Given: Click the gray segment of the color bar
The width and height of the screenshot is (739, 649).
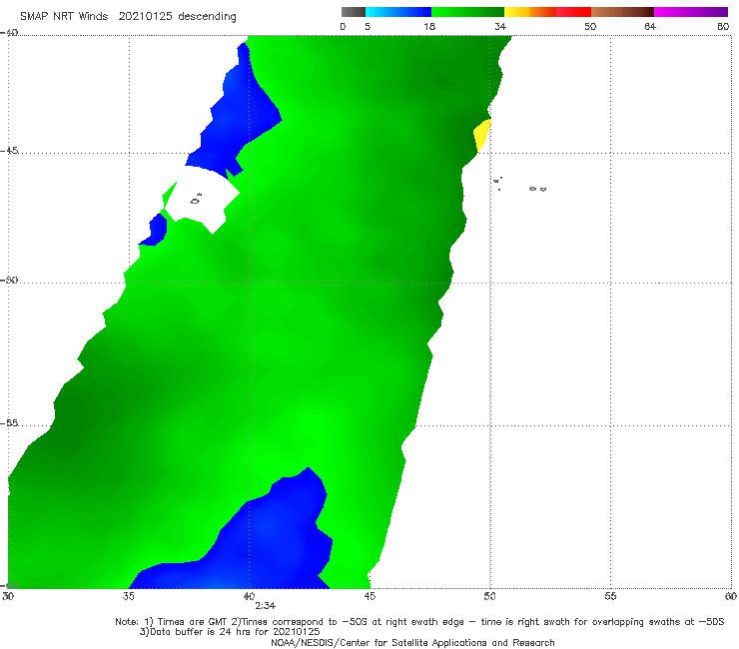Looking at the screenshot, I should pos(354,12).
